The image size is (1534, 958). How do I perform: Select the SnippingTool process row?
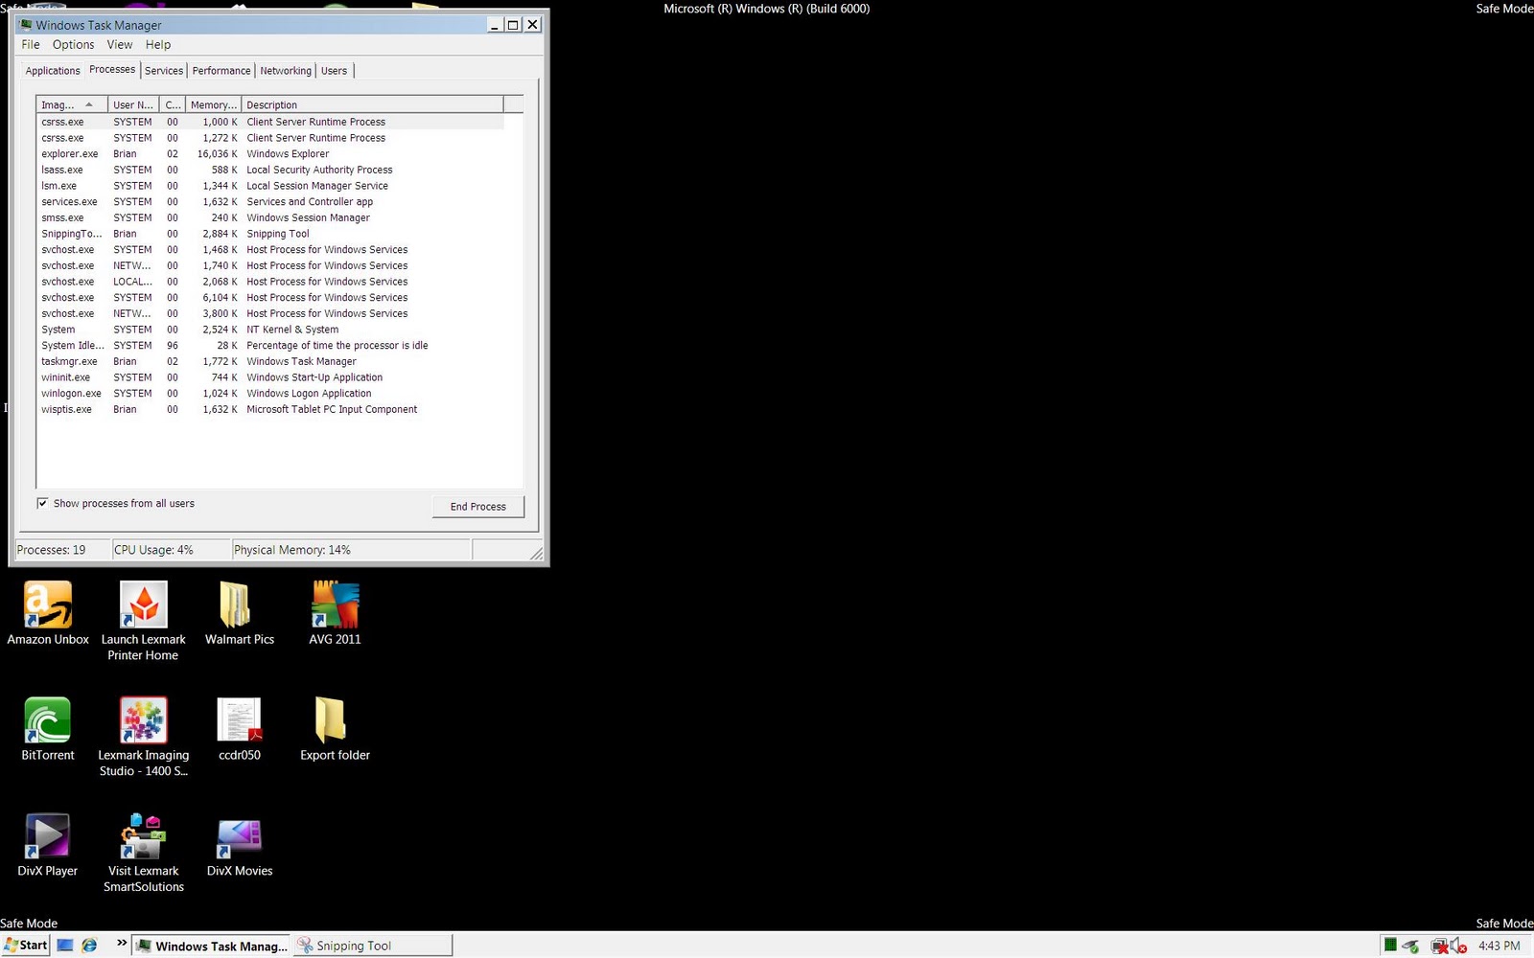[x=270, y=234]
